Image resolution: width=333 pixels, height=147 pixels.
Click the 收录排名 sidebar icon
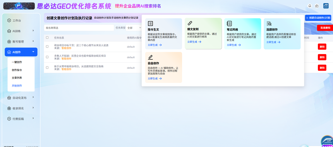click(9, 108)
